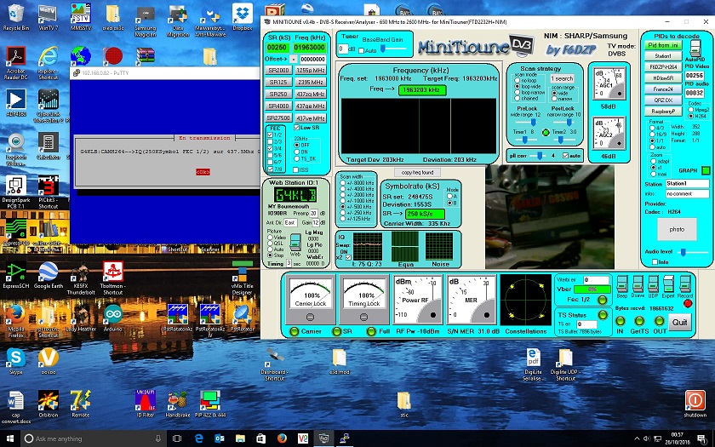Click OK in the PuTTY dialog
The width and height of the screenshot is (715, 447).
[203, 172]
